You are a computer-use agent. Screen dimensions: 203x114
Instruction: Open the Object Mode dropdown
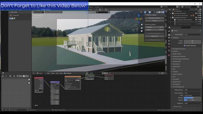pos(38,12)
